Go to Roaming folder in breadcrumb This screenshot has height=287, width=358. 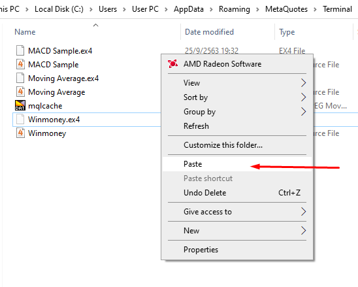tap(235, 9)
